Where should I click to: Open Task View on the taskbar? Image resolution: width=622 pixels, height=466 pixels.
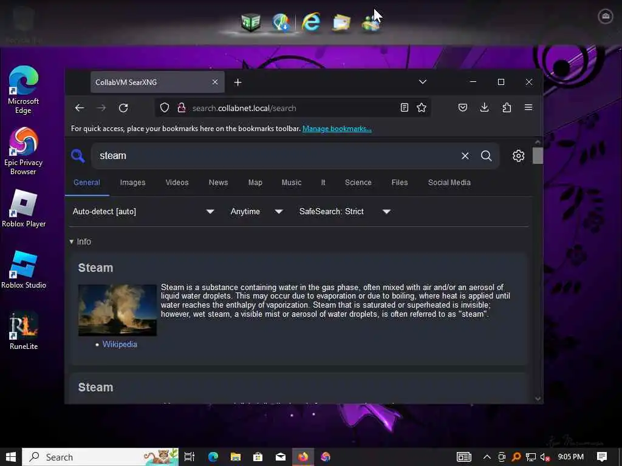[x=190, y=457]
